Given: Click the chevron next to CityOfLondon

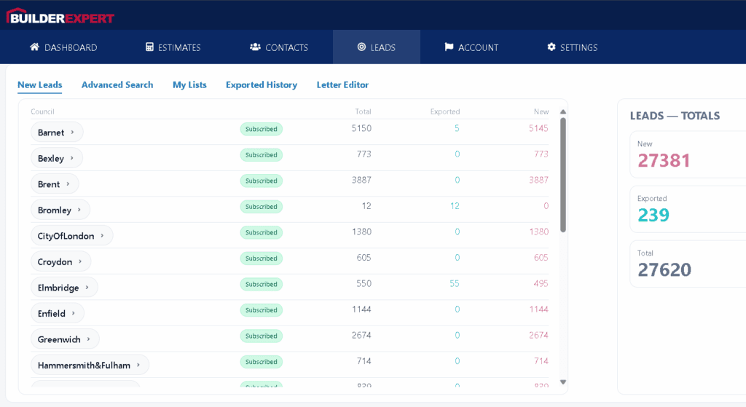Looking at the screenshot, I should (102, 236).
